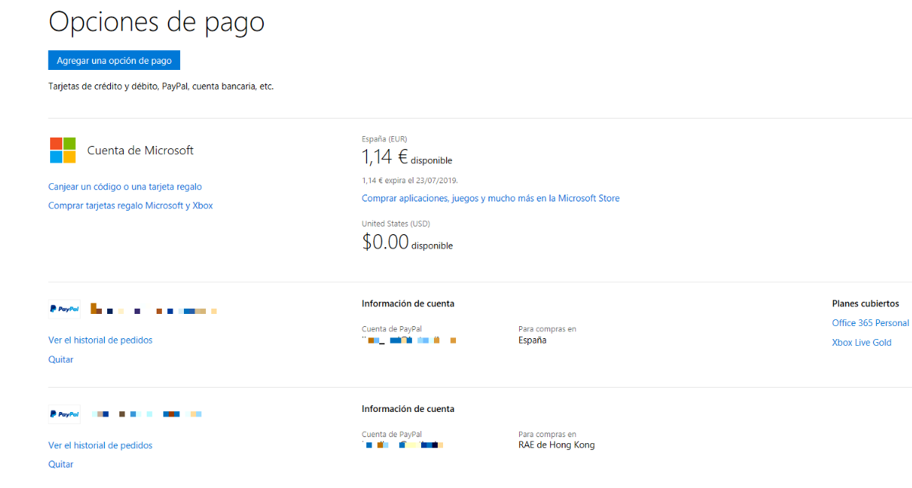Click the 'Opciones de pago' page heading
912x488 pixels.
(x=157, y=21)
